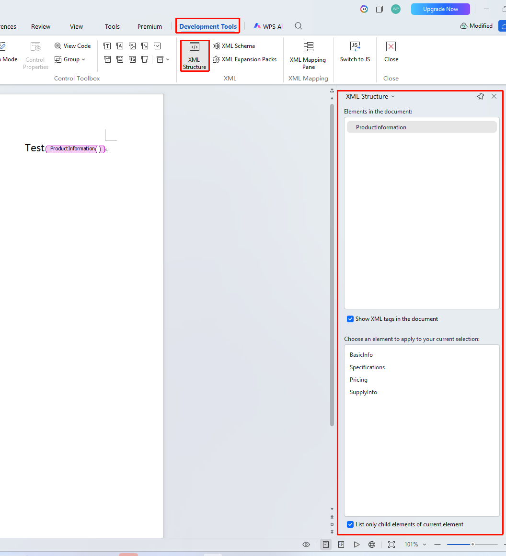Screen dimensions: 506x556
Task: Open XML Schema dialog
Action: point(234,46)
